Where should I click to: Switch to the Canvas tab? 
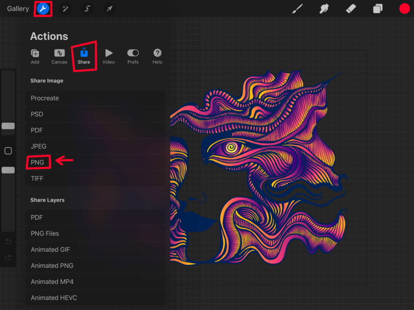59,56
